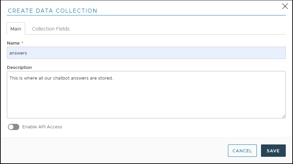Viewport: 293px width, 164px height.
Task: Toggle the Enable API Access switch
Action: (14, 127)
